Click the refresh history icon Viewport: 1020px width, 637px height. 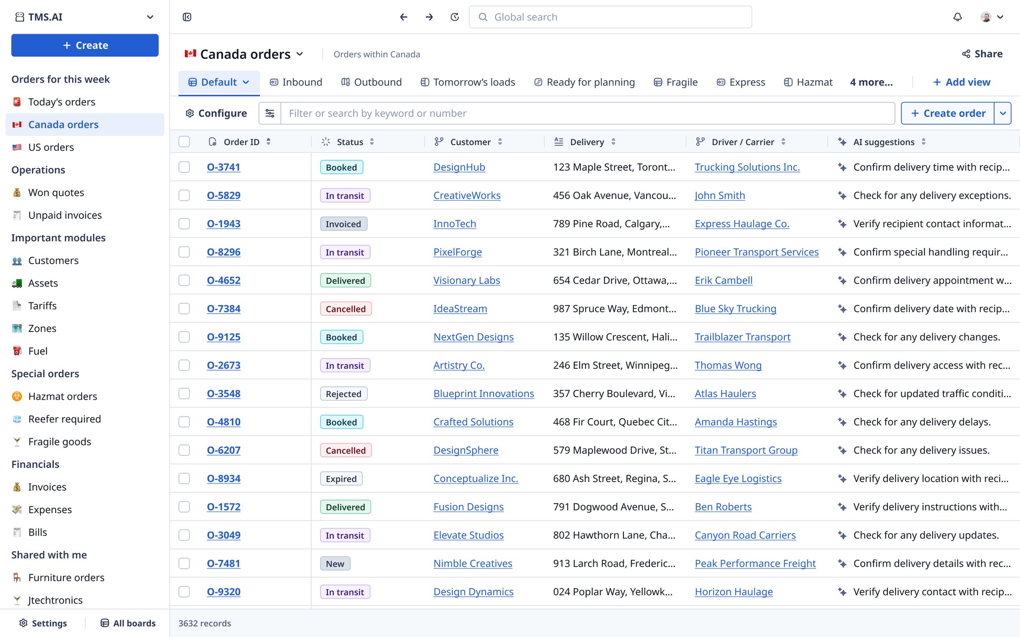pyautogui.click(x=454, y=17)
